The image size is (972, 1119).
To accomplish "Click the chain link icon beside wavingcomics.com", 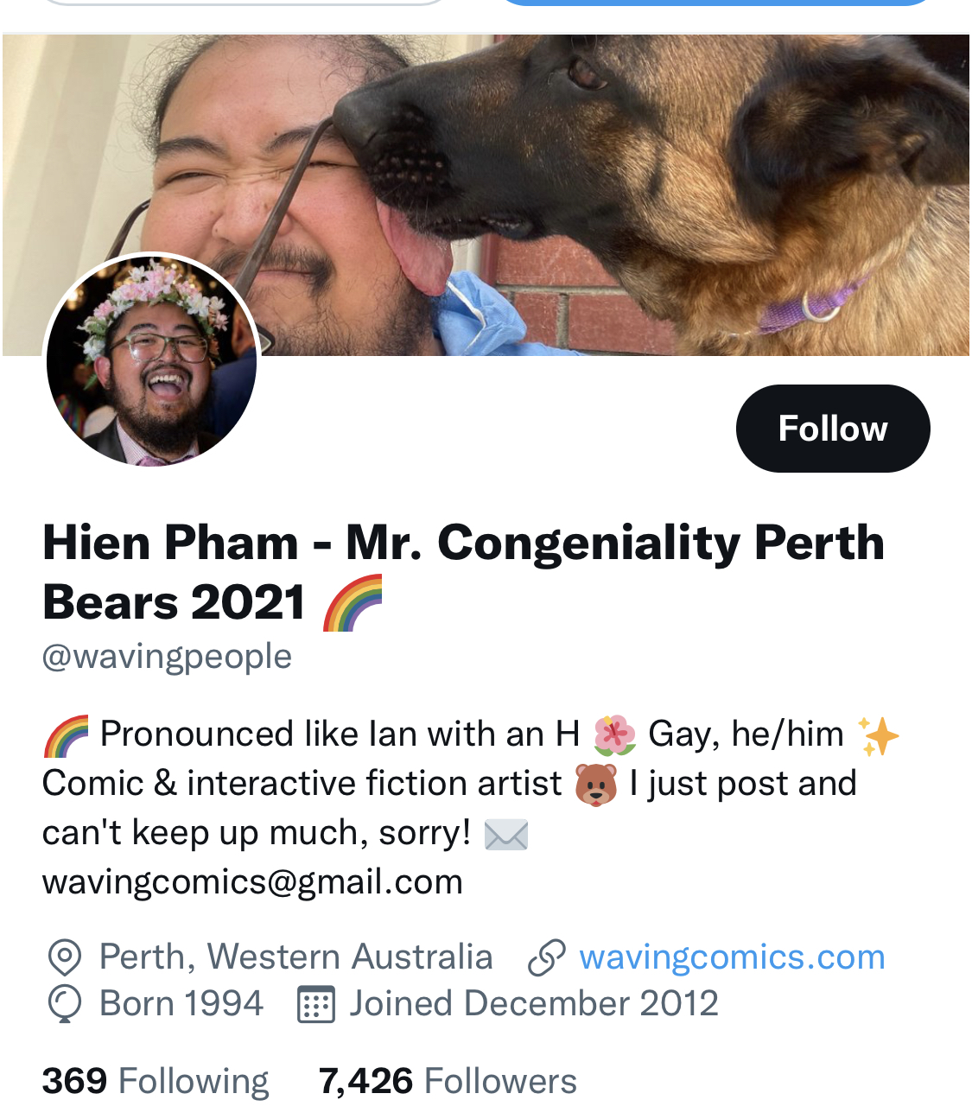I will coord(547,958).
